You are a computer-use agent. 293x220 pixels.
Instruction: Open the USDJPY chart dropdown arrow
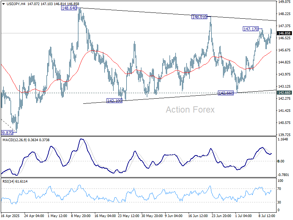click(3, 4)
